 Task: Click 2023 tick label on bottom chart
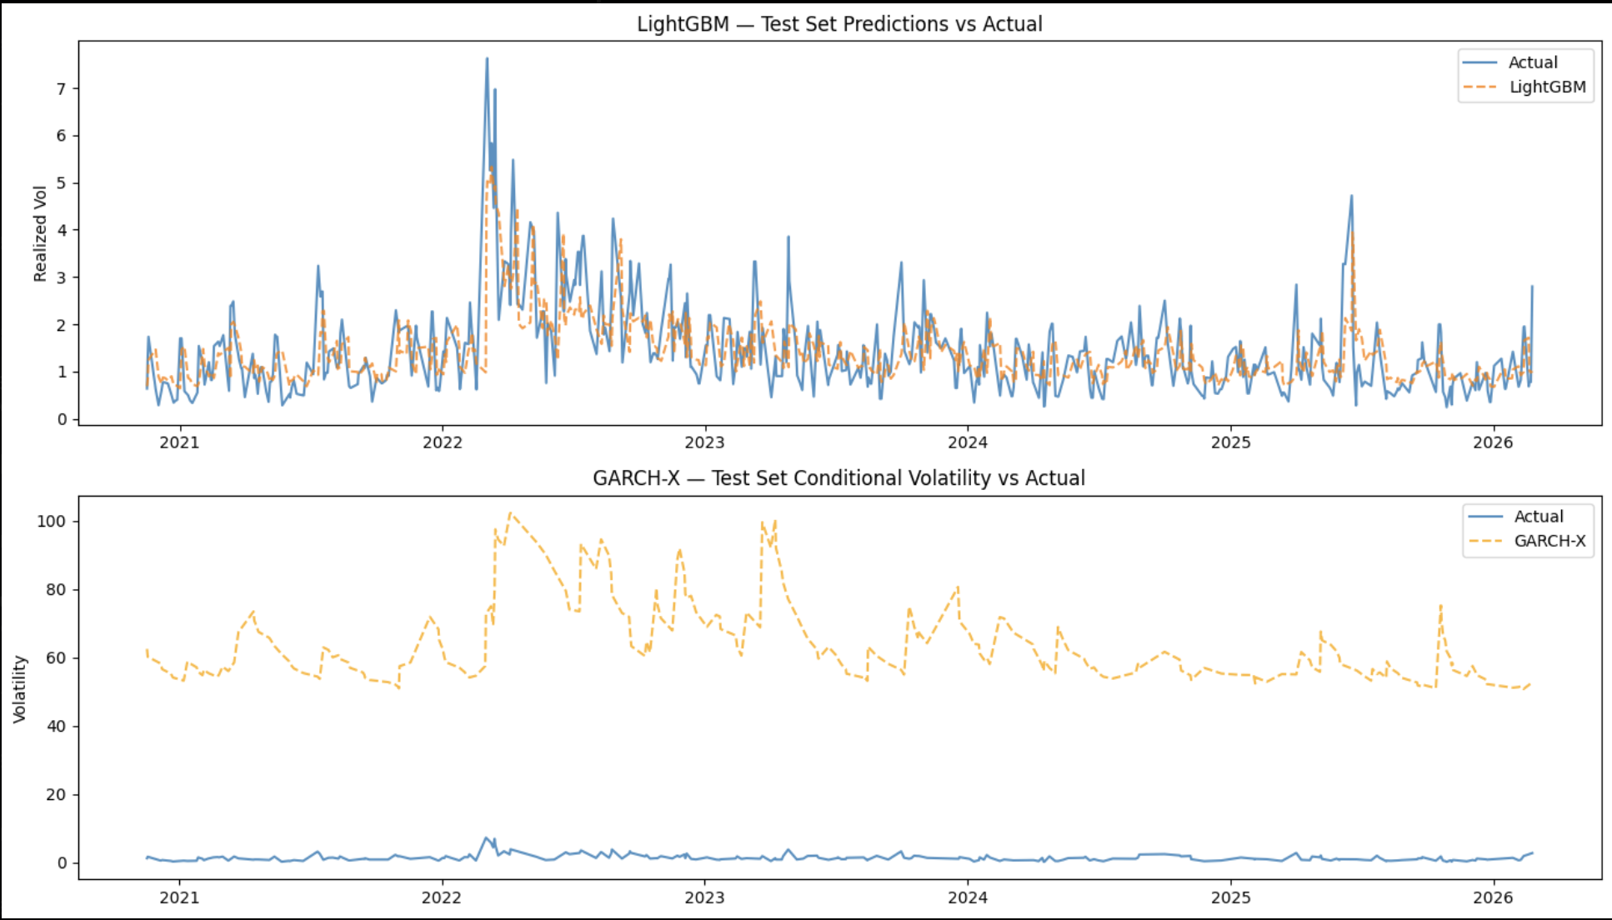(x=704, y=897)
